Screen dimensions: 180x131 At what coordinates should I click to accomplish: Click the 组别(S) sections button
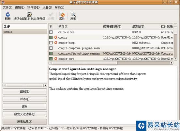coord(25,91)
